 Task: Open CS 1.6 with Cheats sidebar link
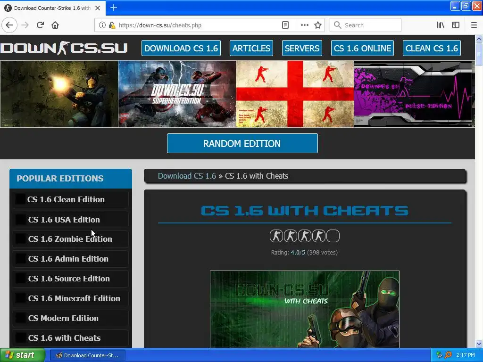(x=71, y=337)
